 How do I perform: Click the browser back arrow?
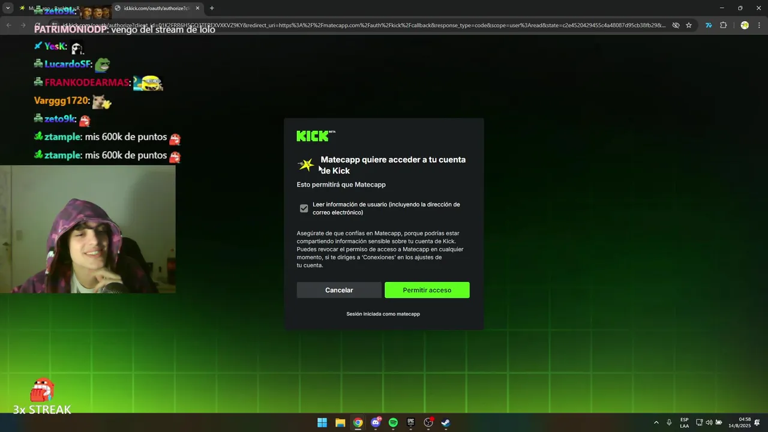pyautogui.click(x=9, y=25)
